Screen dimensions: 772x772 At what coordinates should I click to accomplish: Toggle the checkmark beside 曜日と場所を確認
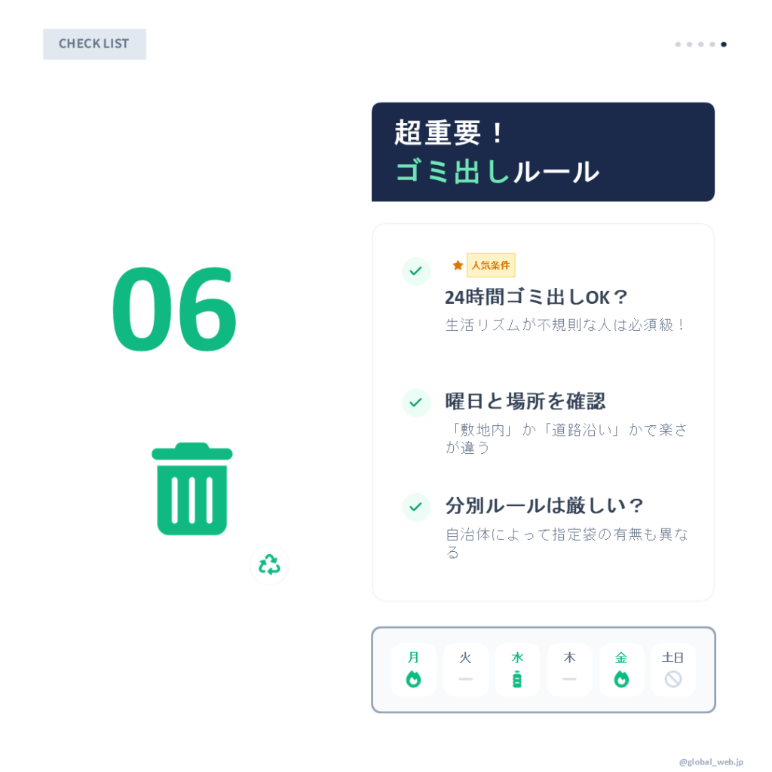pos(416,403)
